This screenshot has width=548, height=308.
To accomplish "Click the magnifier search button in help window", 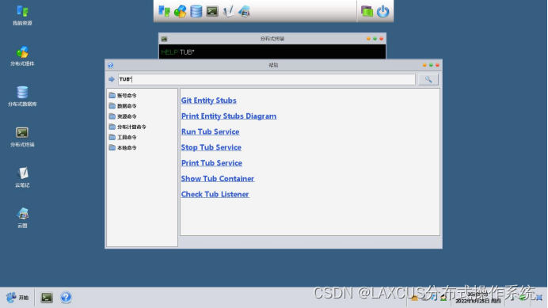I will (x=428, y=79).
